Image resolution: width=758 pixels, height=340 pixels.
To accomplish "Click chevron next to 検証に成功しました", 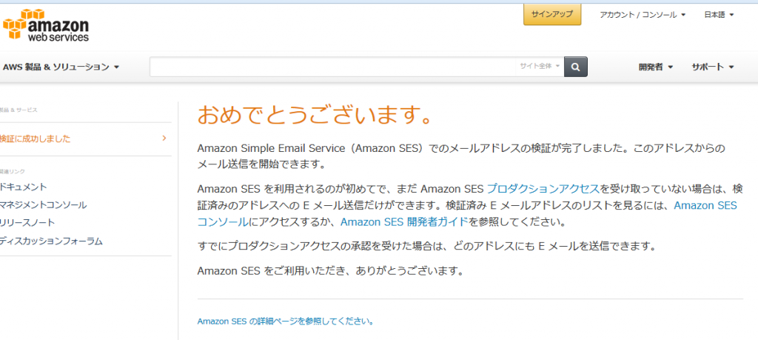I will pyautogui.click(x=164, y=139).
